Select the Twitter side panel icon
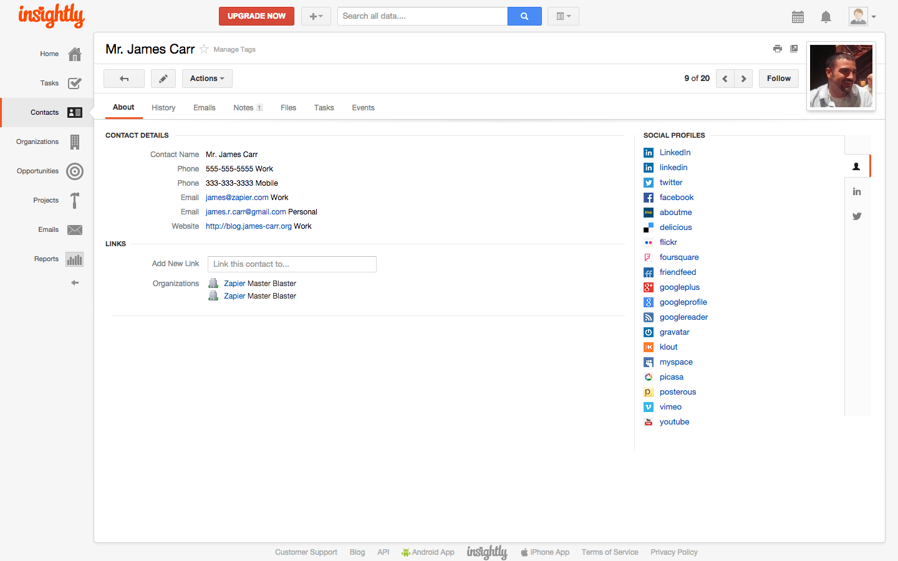898x561 pixels. point(857,216)
